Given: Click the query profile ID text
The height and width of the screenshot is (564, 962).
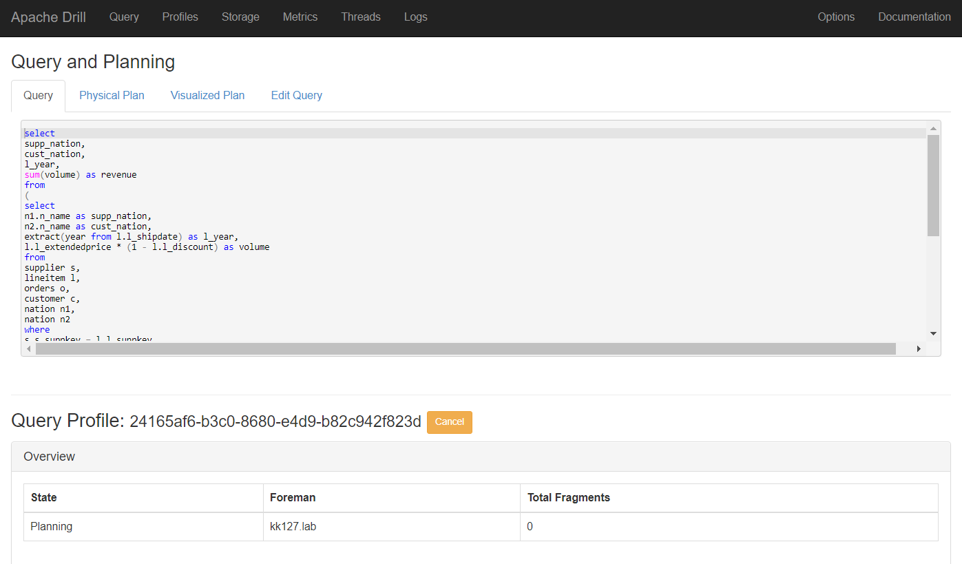Looking at the screenshot, I should (x=275, y=422).
